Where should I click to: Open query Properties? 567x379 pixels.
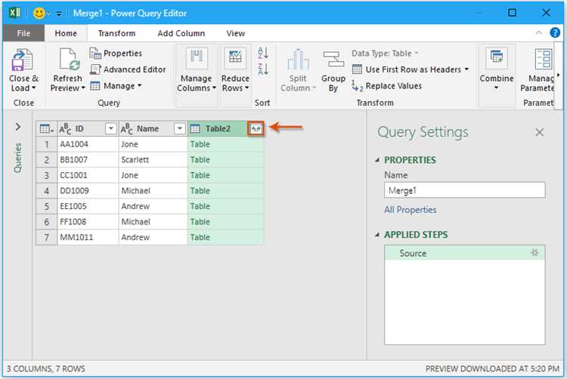click(116, 54)
